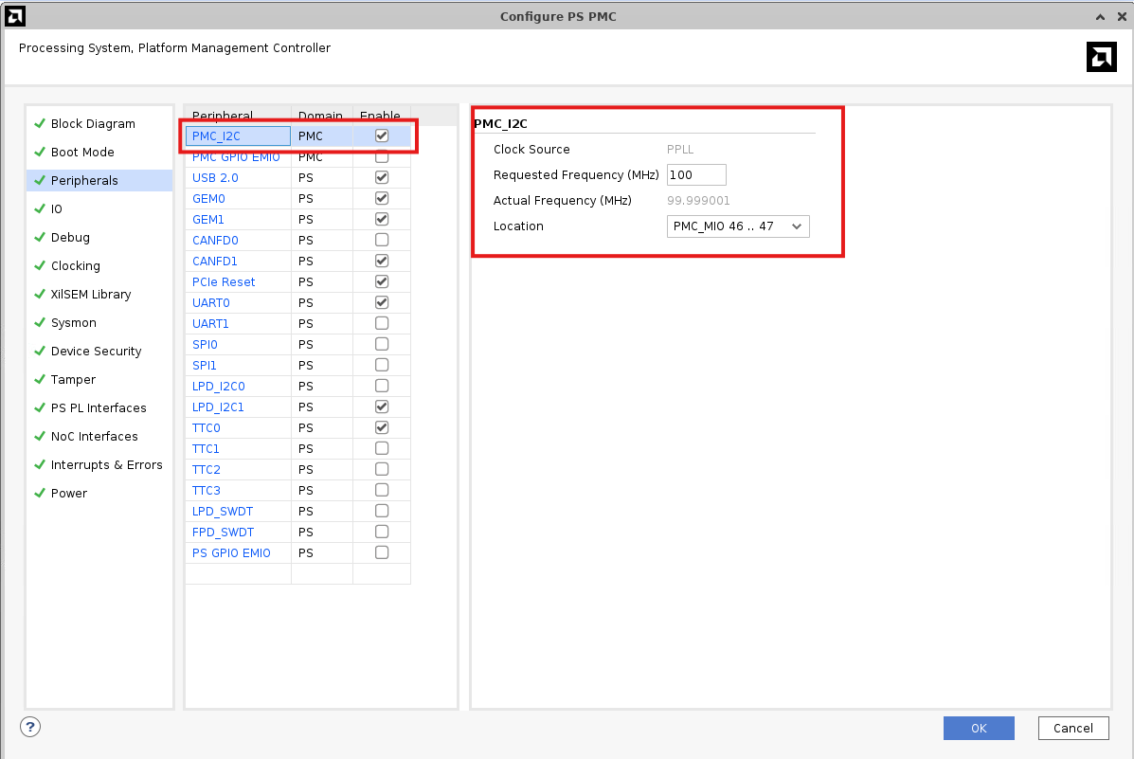The height and width of the screenshot is (759, 1134).
Task: Select the Peripherals page
Action: coord(99,180)
